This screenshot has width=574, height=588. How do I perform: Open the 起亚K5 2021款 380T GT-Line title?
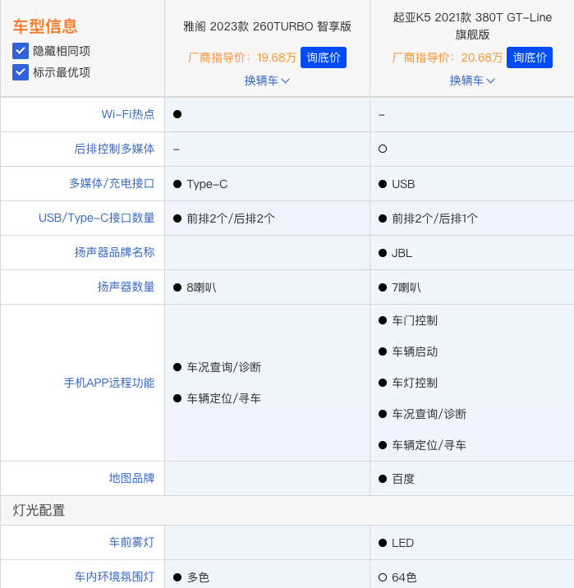[x=472, y=26]
